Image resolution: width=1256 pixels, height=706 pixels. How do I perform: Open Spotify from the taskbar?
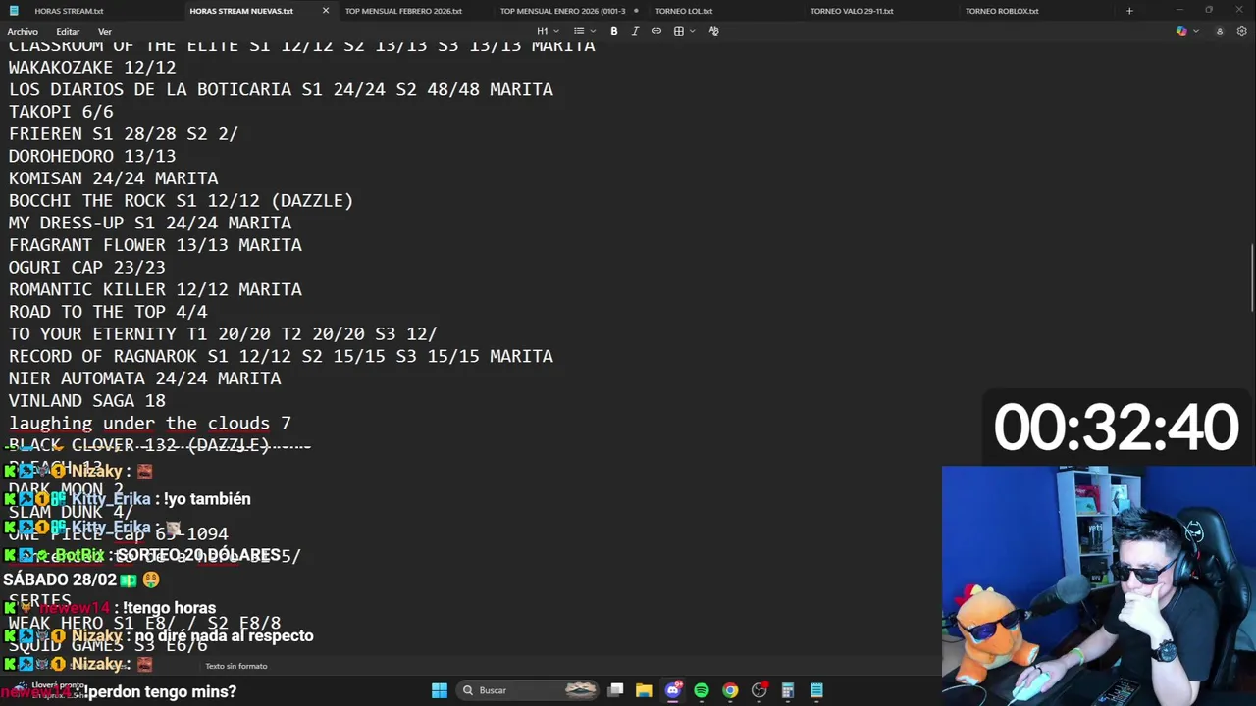click(701, 690)
